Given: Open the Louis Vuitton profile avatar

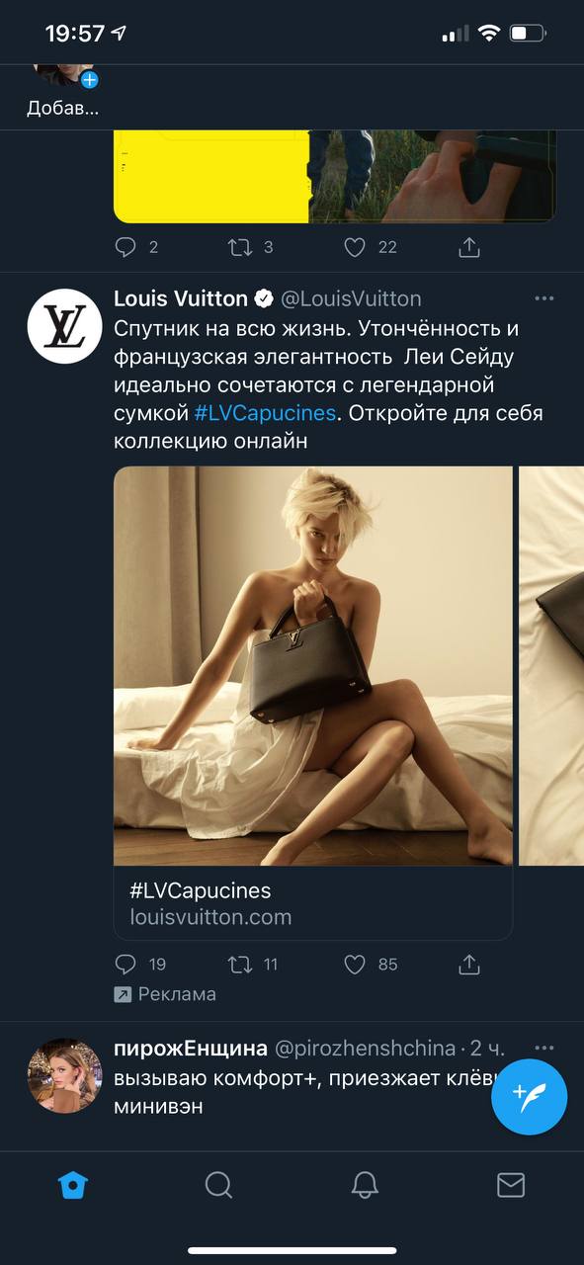Looking at the screenshot, I should (x=64, y=325).
